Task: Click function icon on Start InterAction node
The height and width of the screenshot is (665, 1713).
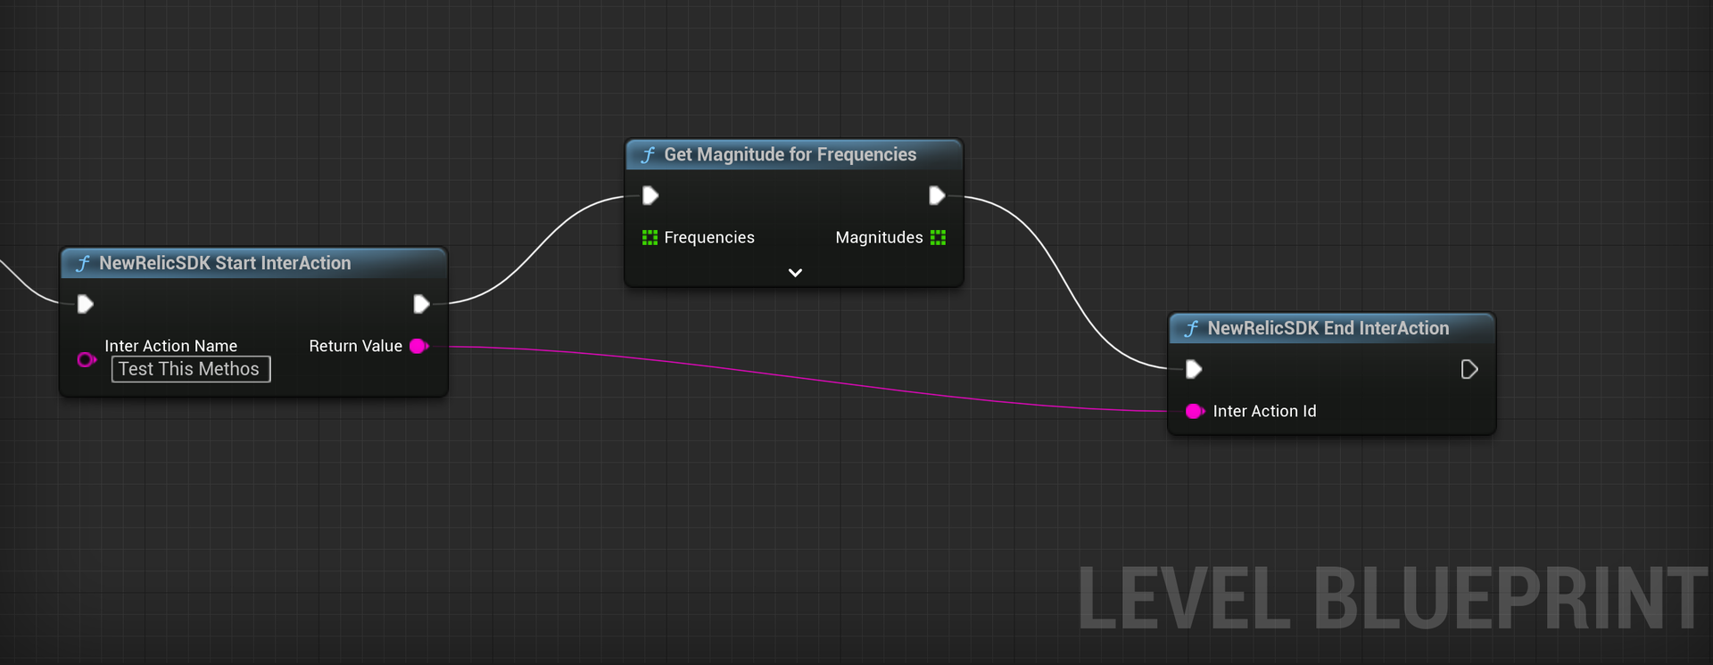Action: [83, 264]
